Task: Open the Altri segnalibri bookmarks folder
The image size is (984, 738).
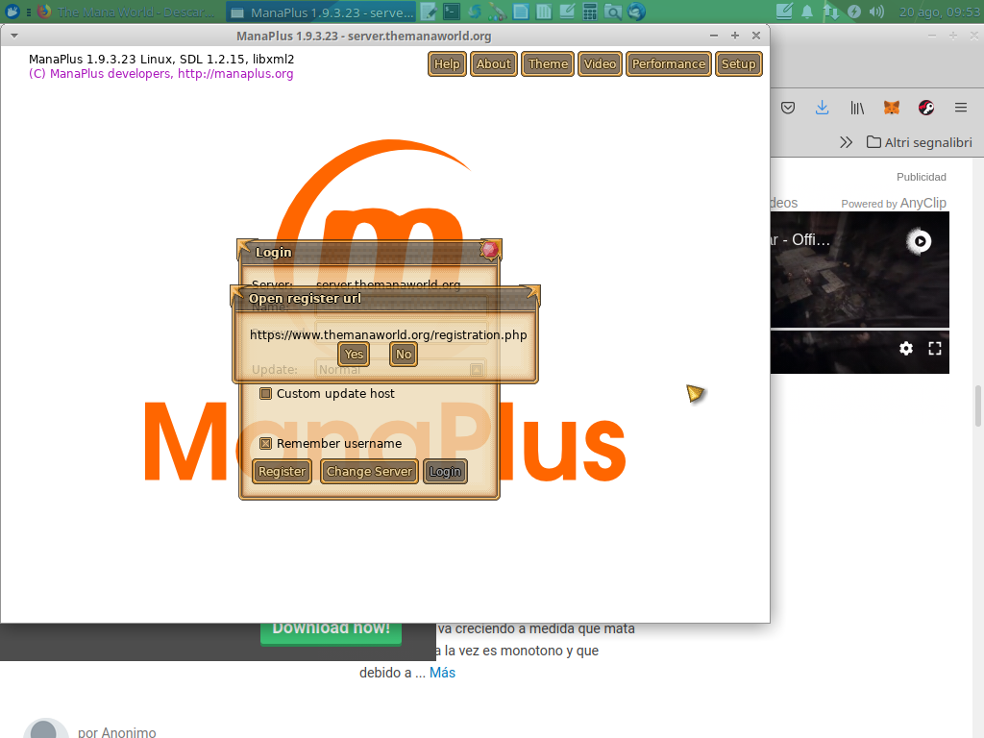Action: (x=920, y=142)
